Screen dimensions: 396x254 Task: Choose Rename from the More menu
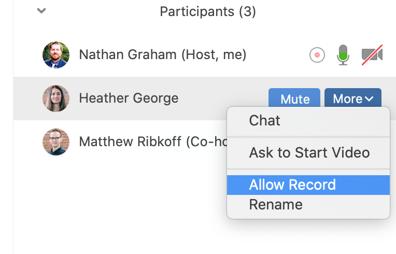click(276, 204)
